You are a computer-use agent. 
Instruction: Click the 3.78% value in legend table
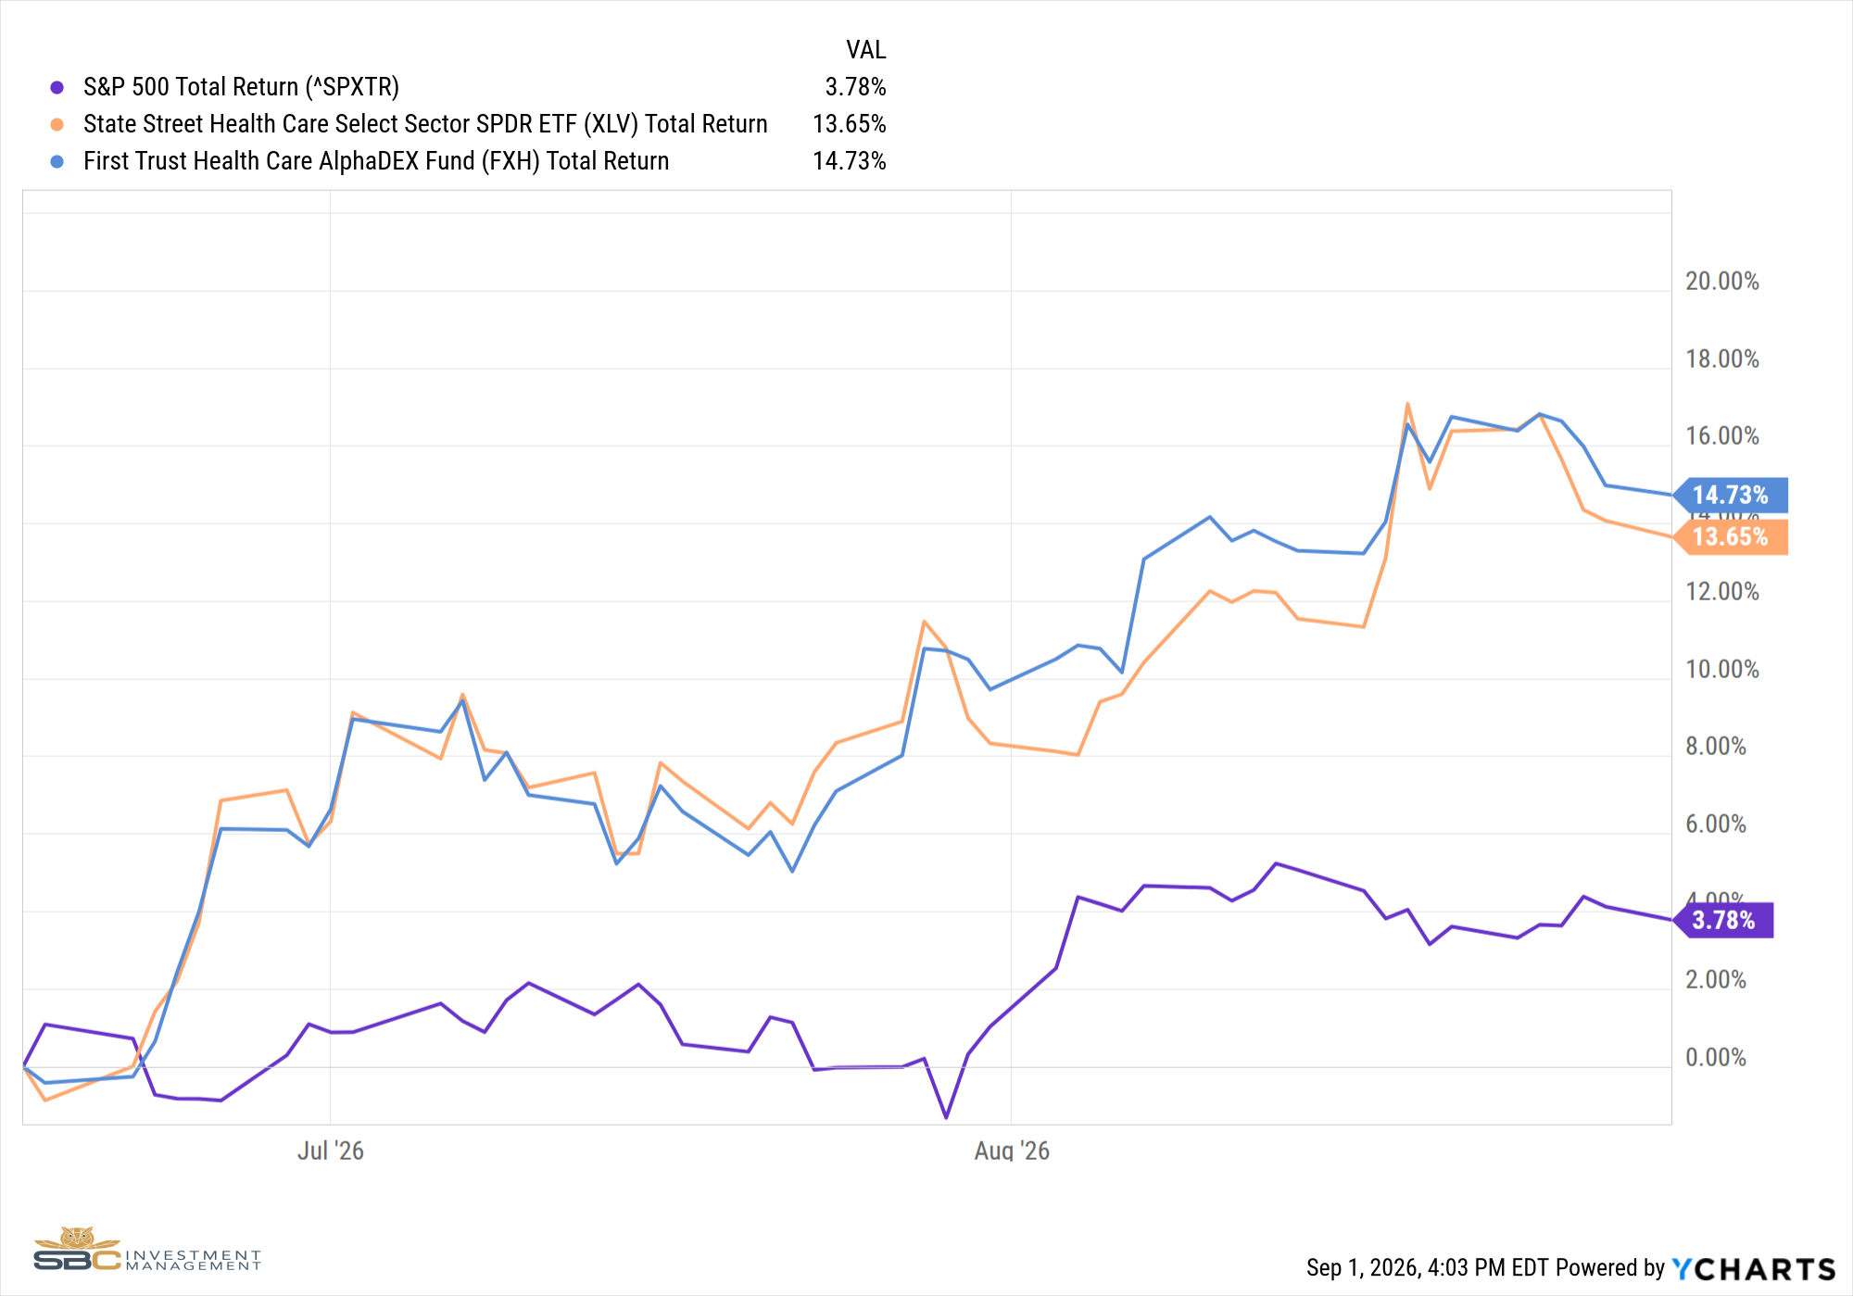pos(855,87)
